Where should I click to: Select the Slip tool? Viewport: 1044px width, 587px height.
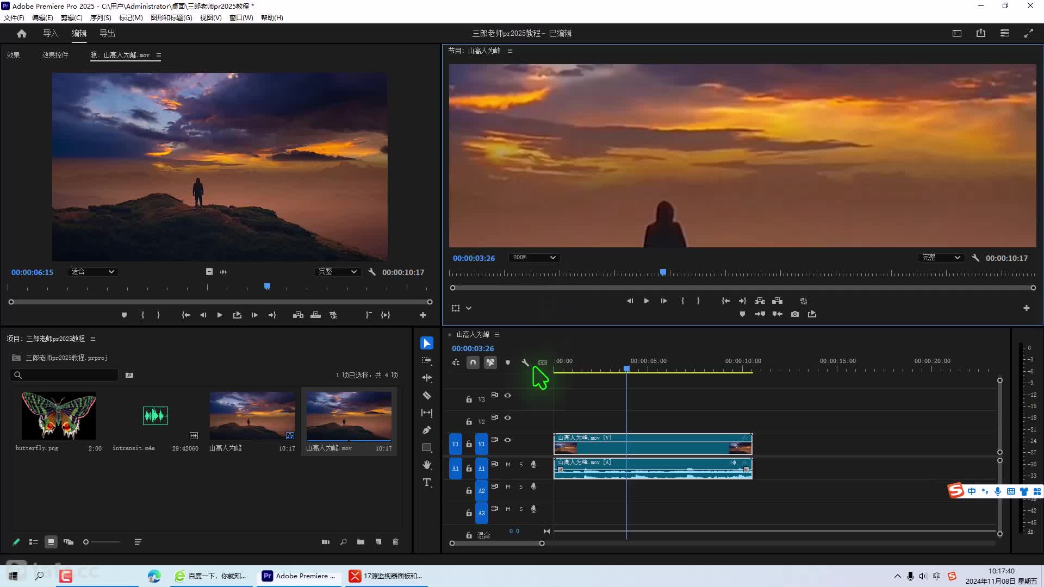pos(427,413)
